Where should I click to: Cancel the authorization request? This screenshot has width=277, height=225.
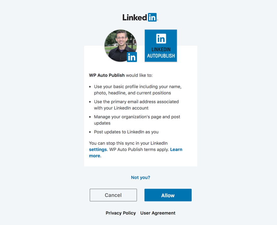pyautogui.click(x=113, y=195)
